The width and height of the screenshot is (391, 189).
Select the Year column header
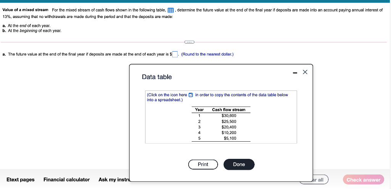(x=199, y=110)
